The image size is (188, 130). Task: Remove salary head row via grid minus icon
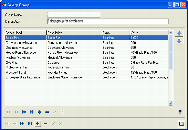click(47, 112)
